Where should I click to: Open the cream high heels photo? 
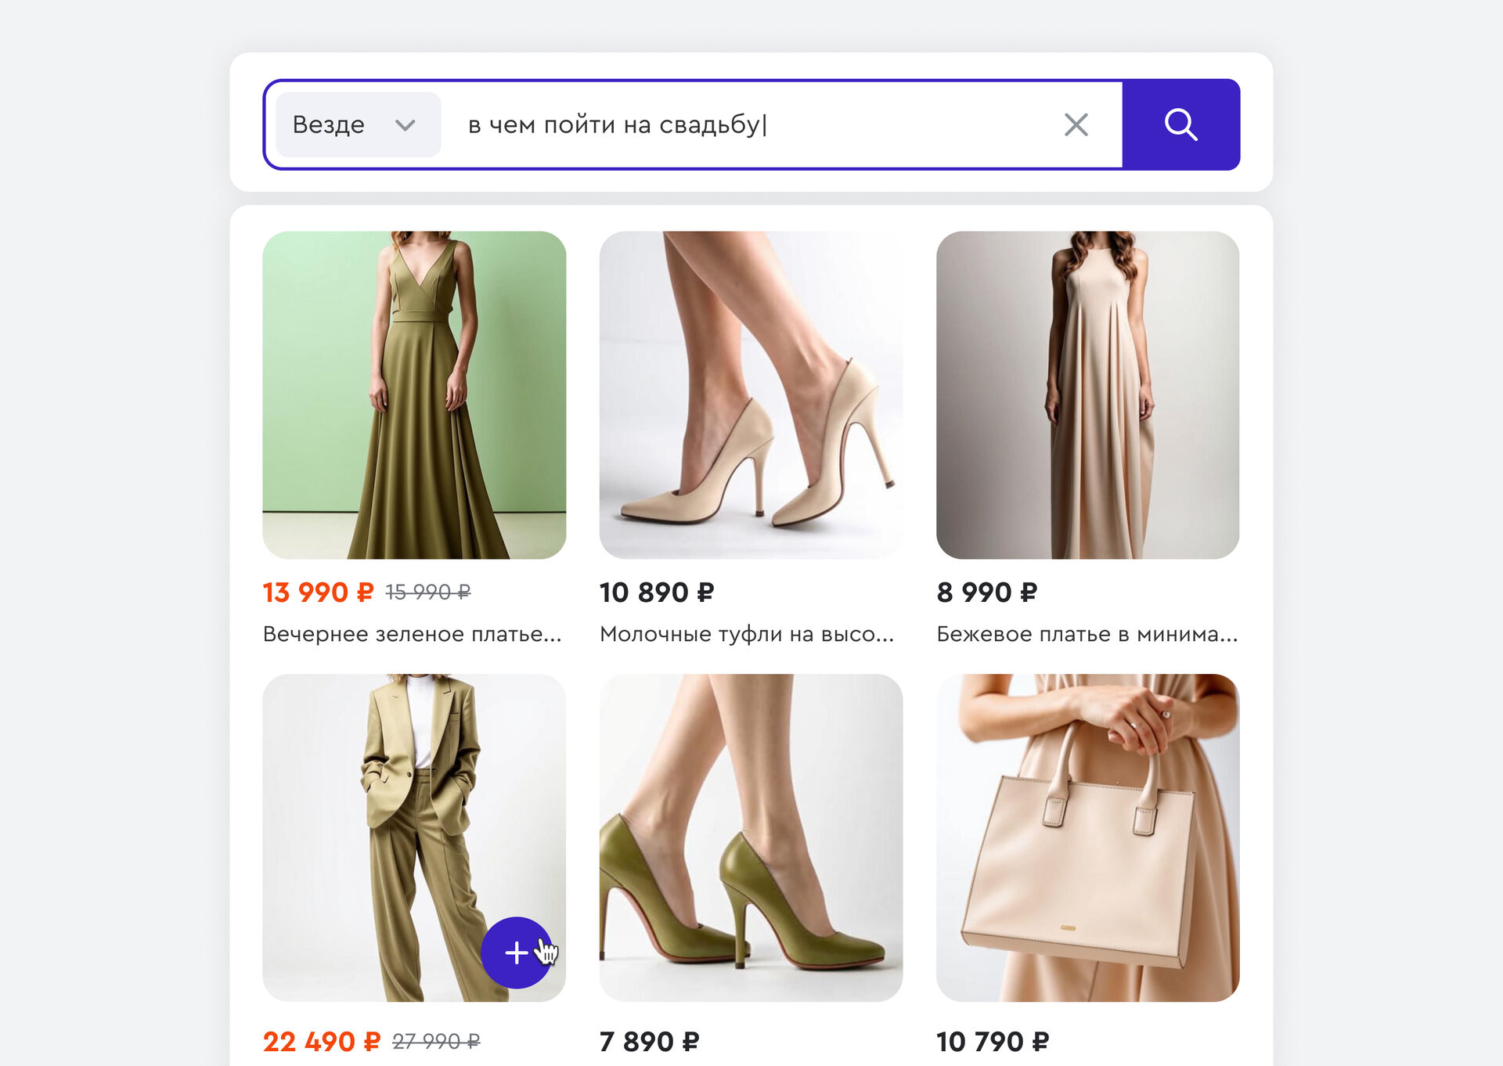(751, 394)
